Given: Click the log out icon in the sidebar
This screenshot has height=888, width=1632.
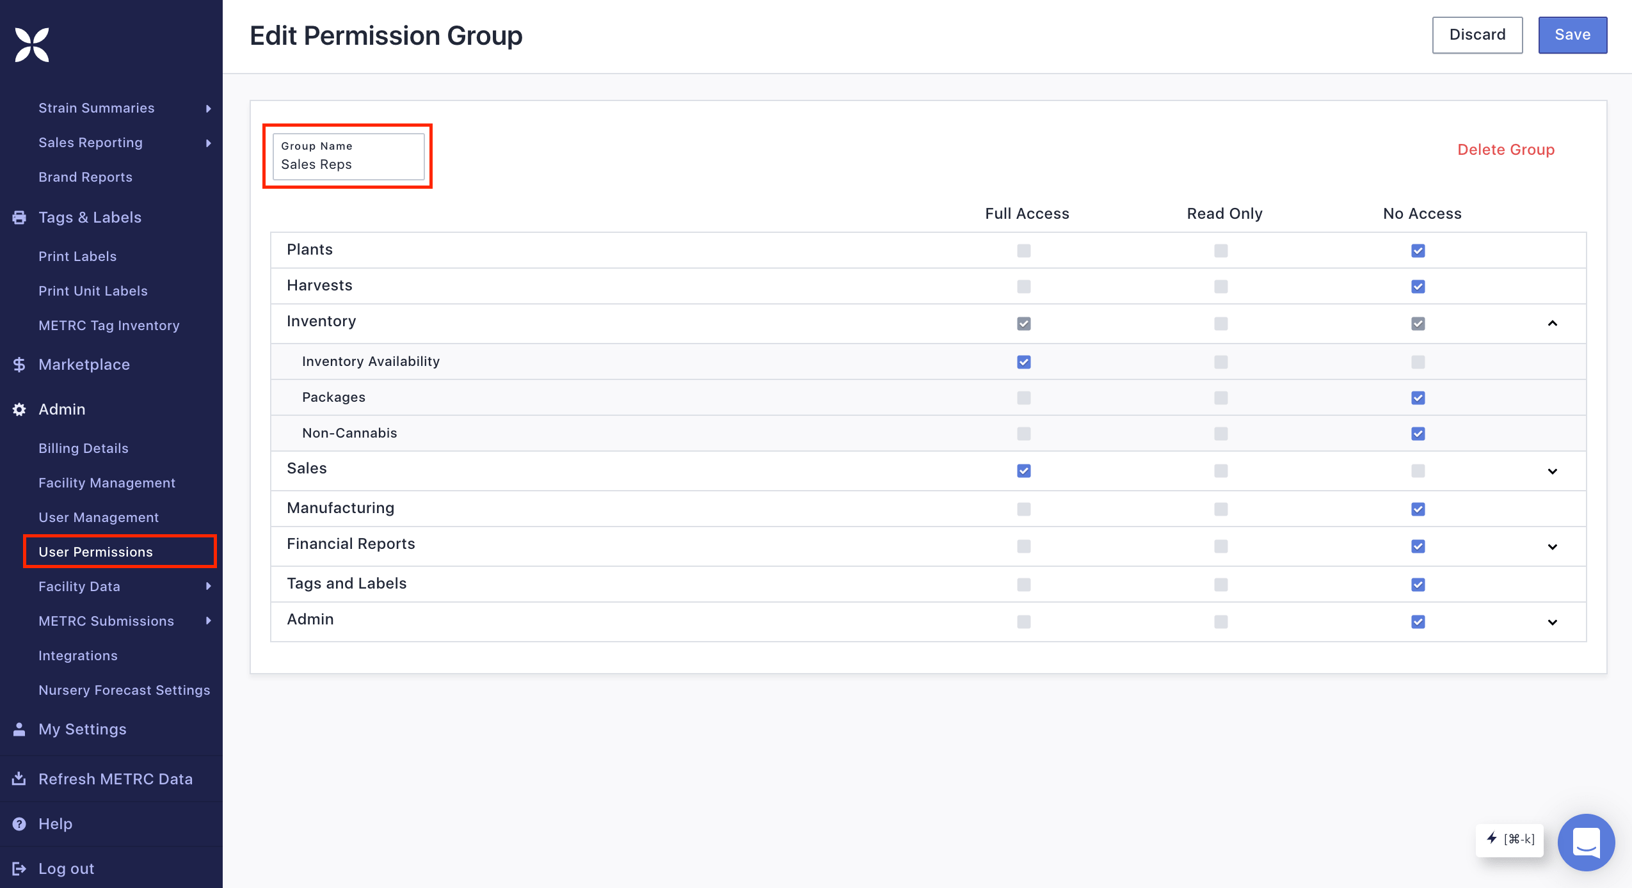Looking at the screenshot, I should (19, 868).
